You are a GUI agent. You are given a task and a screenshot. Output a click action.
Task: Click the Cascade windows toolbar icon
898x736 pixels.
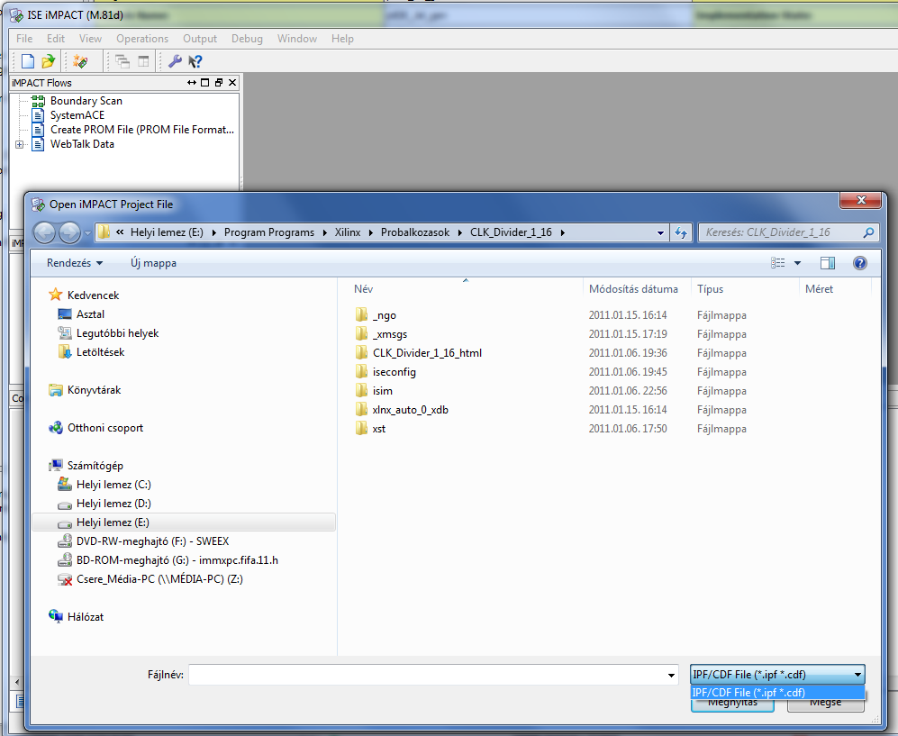122,60
